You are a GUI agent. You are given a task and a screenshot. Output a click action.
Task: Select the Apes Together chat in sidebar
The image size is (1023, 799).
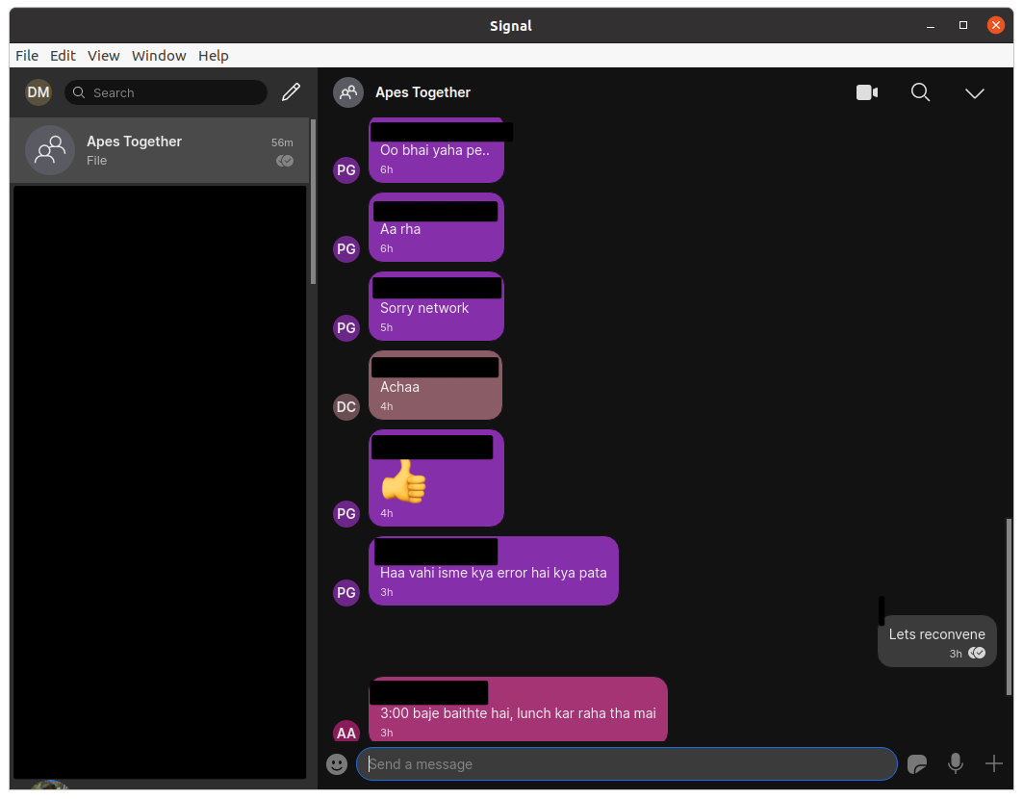pyautogui.click(x=159, y=150)
